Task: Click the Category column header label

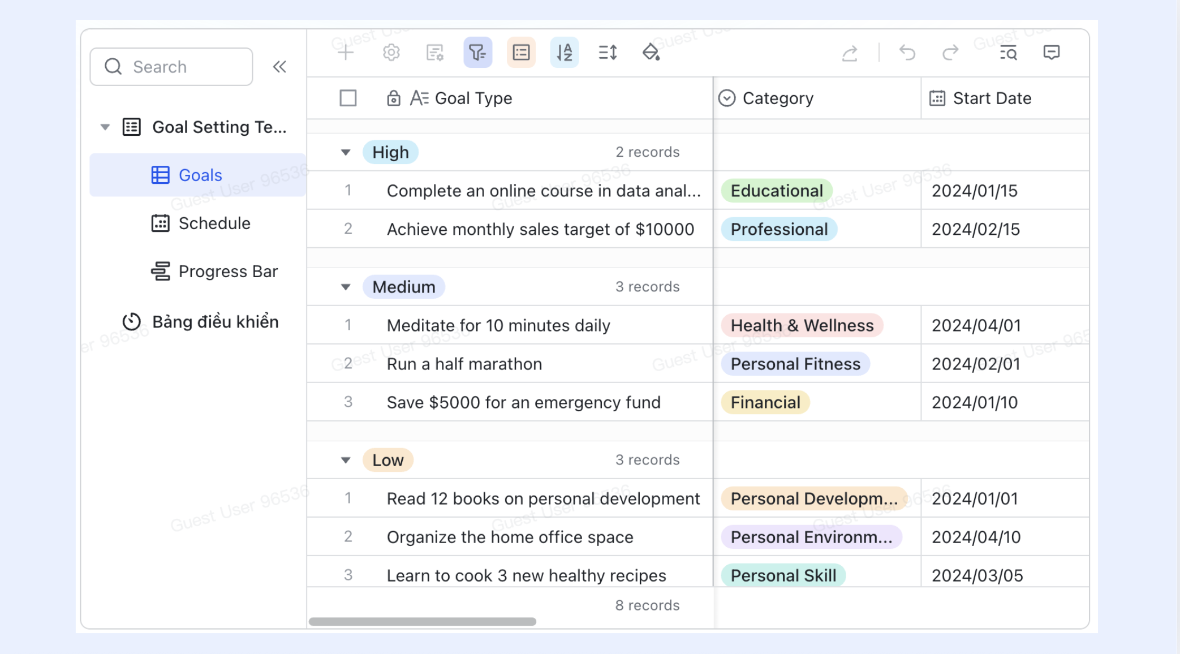Action: pyautogui.click(x=778, y=98)
